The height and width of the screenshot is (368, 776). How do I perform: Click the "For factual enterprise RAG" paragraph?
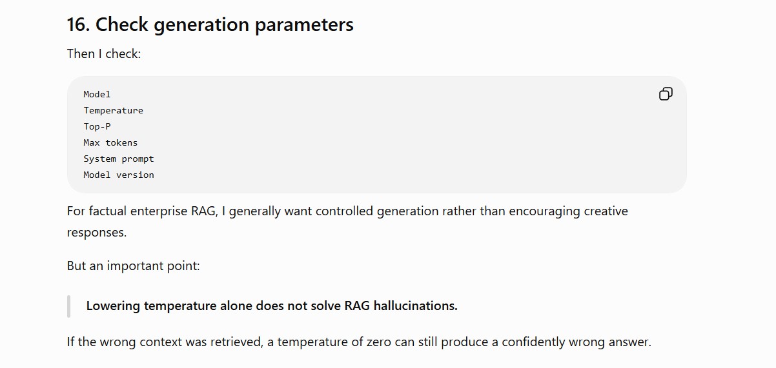(347, 222)
